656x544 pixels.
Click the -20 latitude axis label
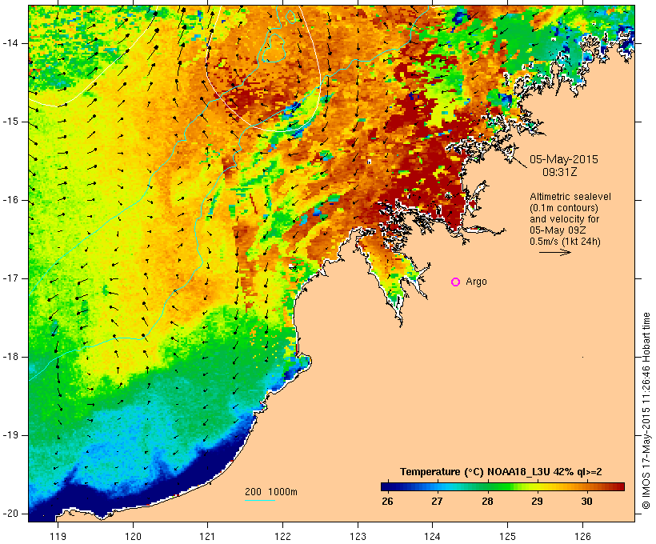tap(10, 514)
